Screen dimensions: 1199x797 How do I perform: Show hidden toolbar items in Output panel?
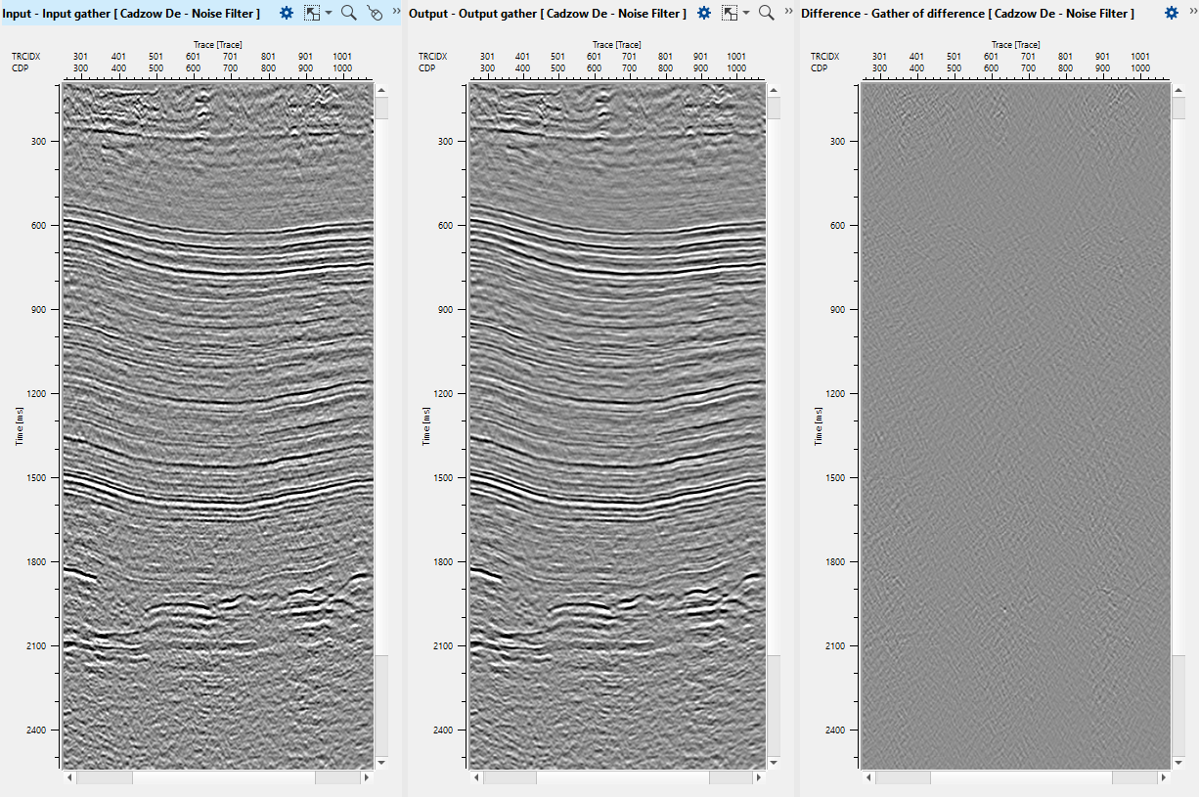(787, 10)
